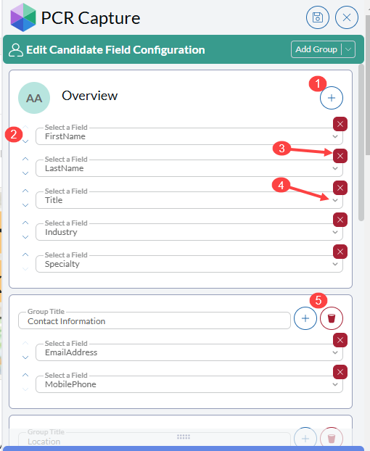Remove the Specialty field
Screen dimensions: 370x451
click(340, 252)
